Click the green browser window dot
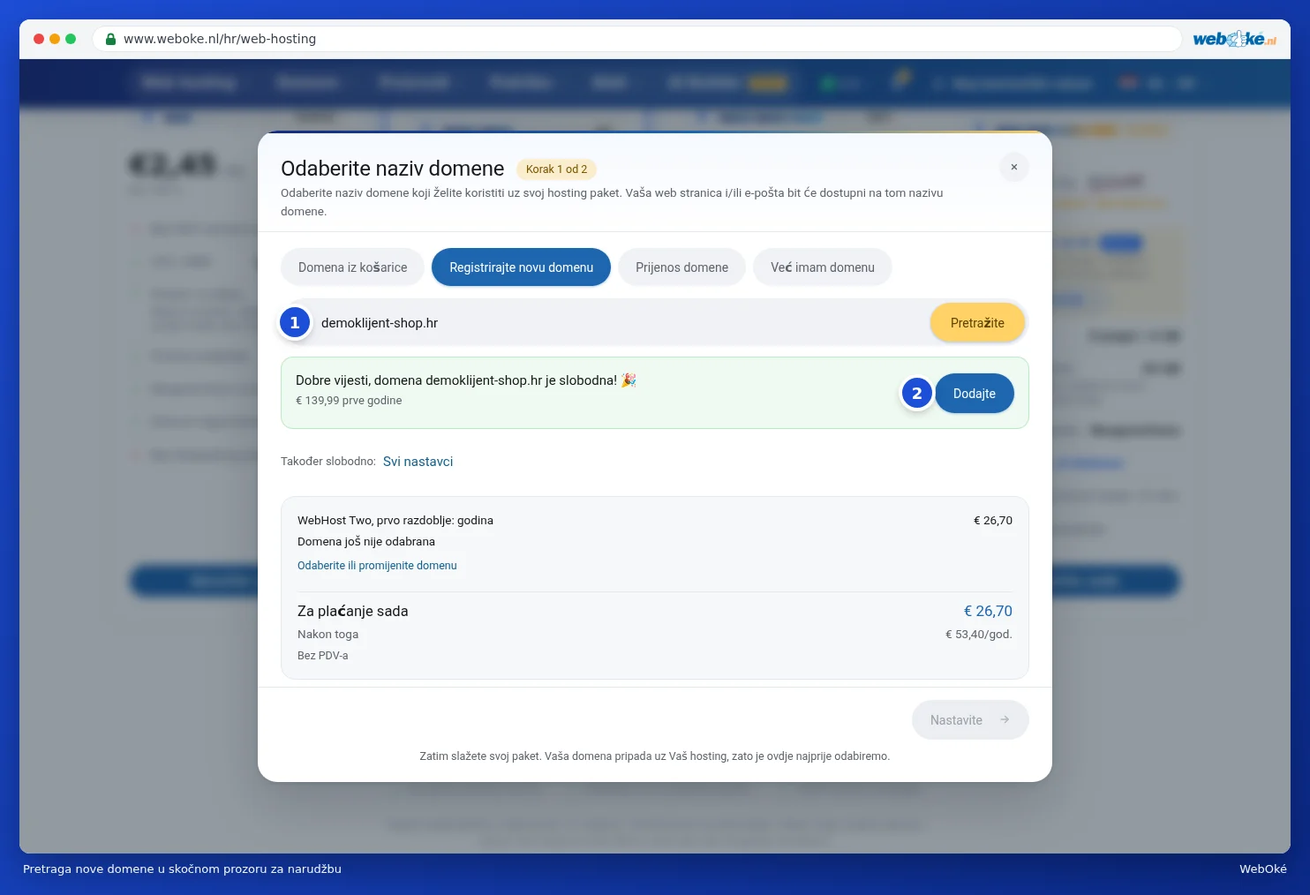This screenshot has height=895, width=1310. [x=71, y=39]
